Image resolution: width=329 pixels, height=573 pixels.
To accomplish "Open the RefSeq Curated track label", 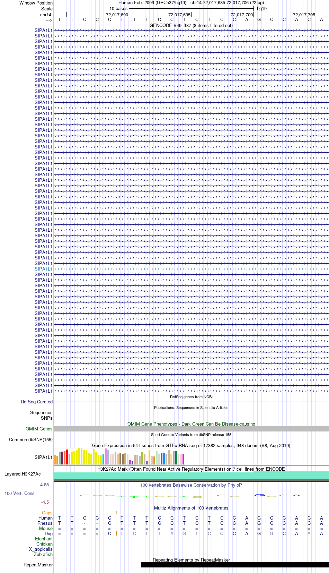I will coord(37,402).
